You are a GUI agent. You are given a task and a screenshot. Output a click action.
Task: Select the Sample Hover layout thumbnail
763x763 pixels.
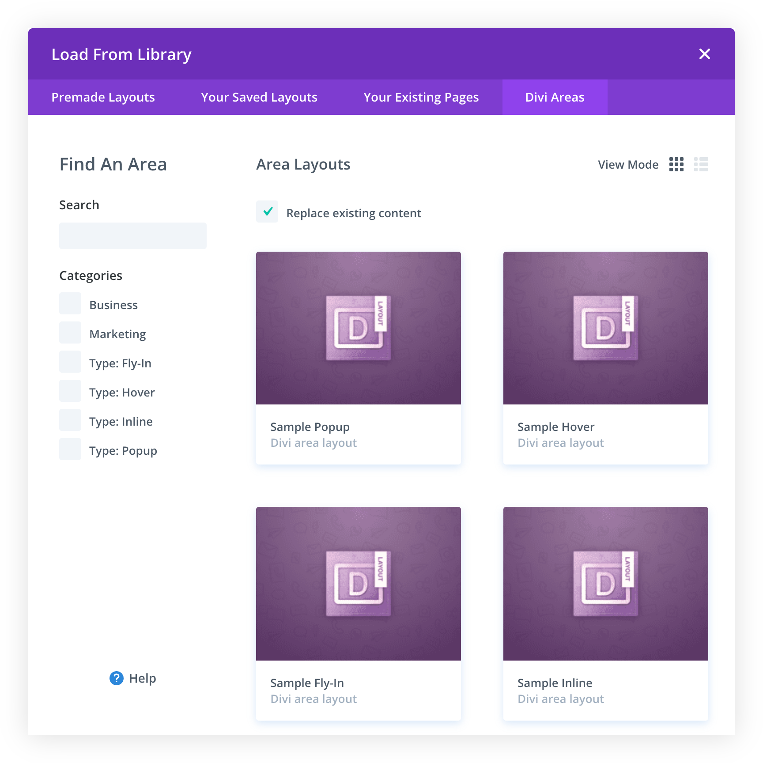point(606,328)
